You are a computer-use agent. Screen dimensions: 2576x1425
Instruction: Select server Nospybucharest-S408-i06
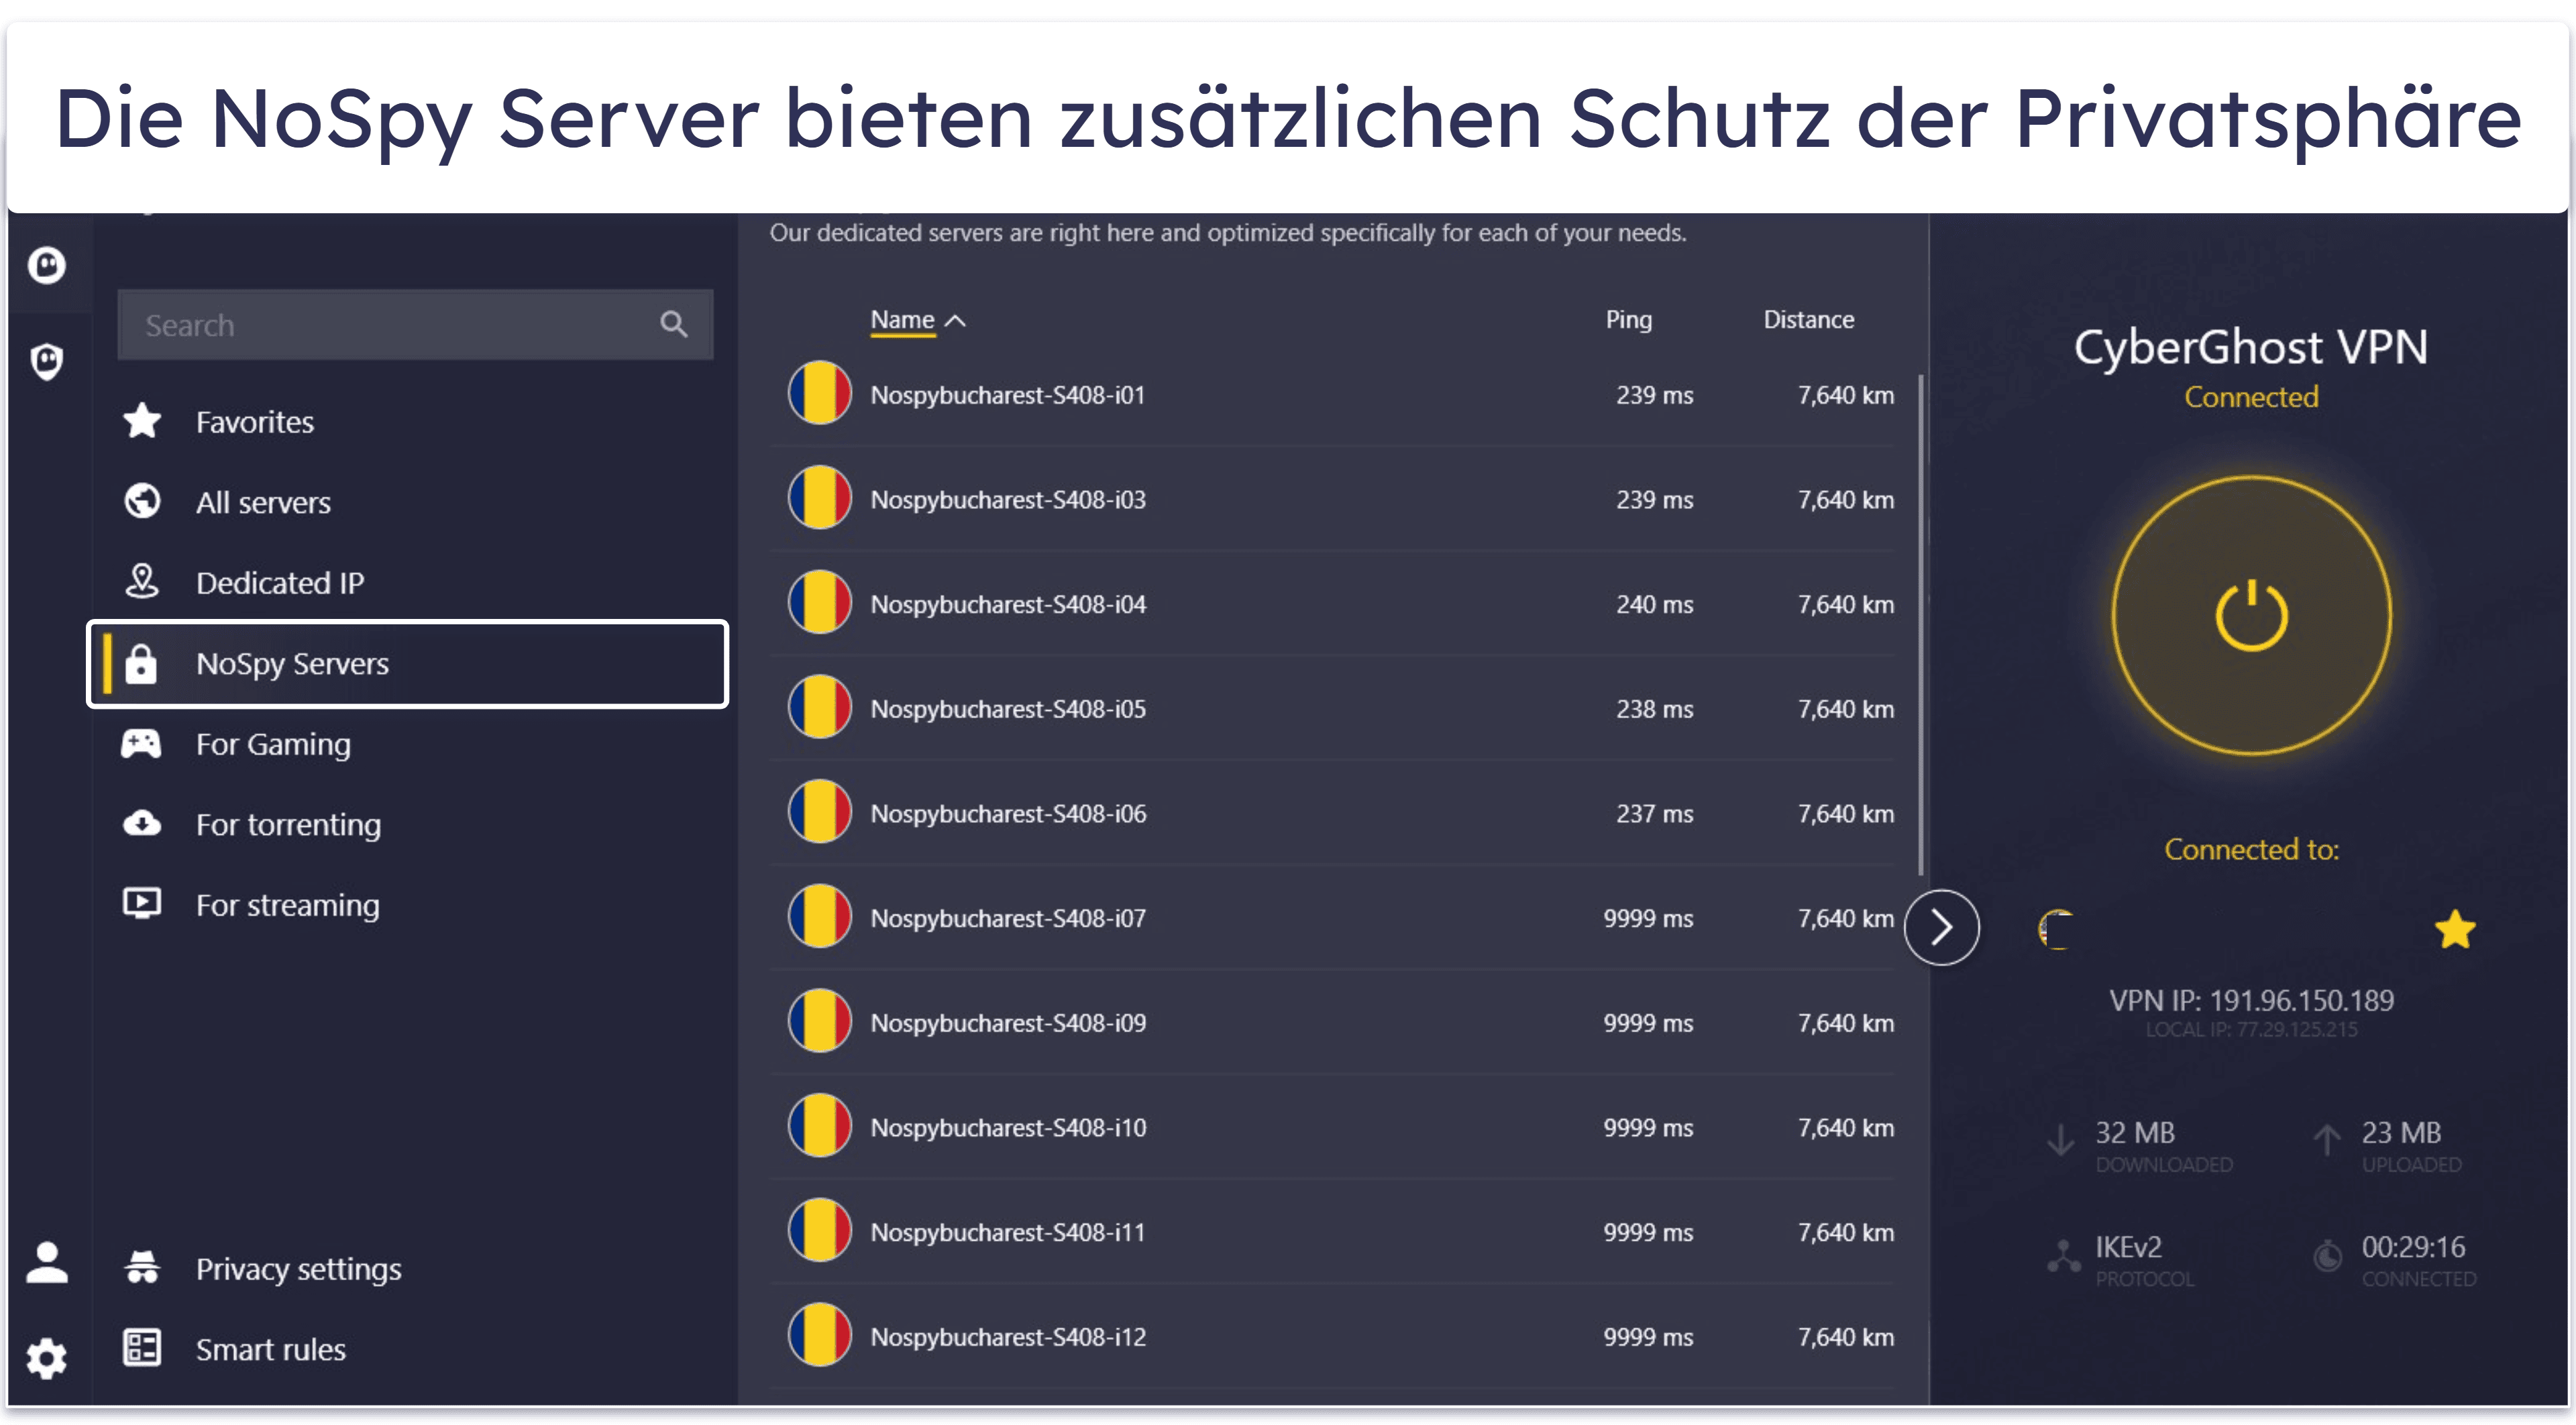coord(1333,813)
